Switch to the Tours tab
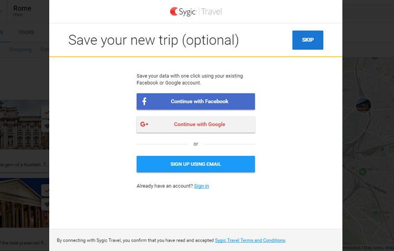394x251 pixels. [x=27, y=32]
